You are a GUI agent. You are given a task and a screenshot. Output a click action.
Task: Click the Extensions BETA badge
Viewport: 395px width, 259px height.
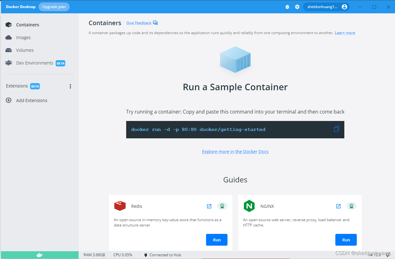click(x=35, y=86)
